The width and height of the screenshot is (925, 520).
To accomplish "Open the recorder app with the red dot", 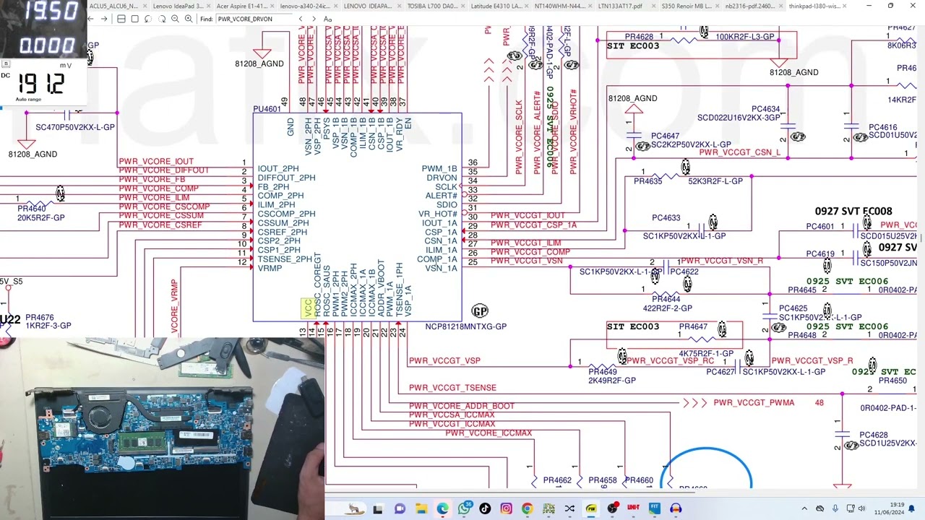I will point(613,508).
